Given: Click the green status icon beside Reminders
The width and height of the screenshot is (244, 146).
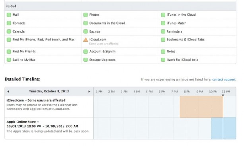Looking at the screenshot, I should click(163, 31).
